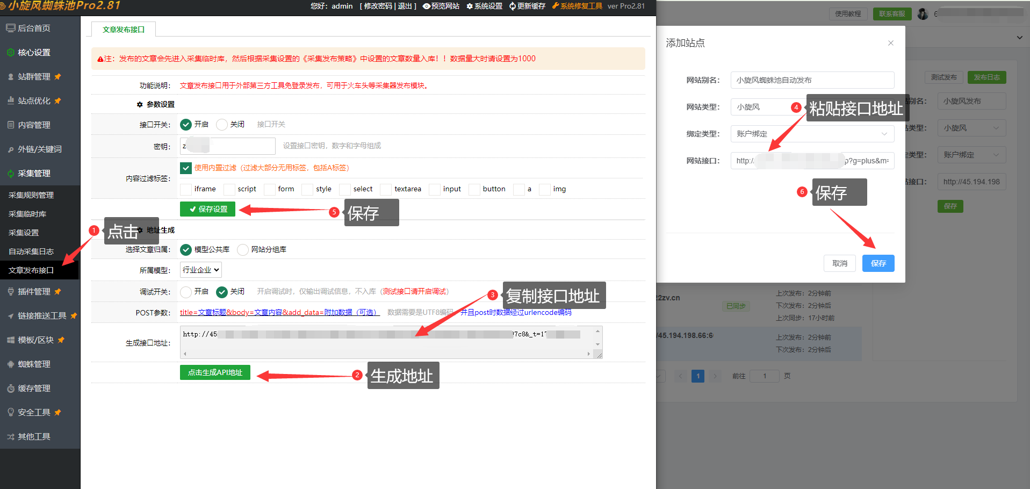This screenshot has height=489, width=1030.
Task: Click 点击生成API地址 button
Action: (x=215, y=372)
